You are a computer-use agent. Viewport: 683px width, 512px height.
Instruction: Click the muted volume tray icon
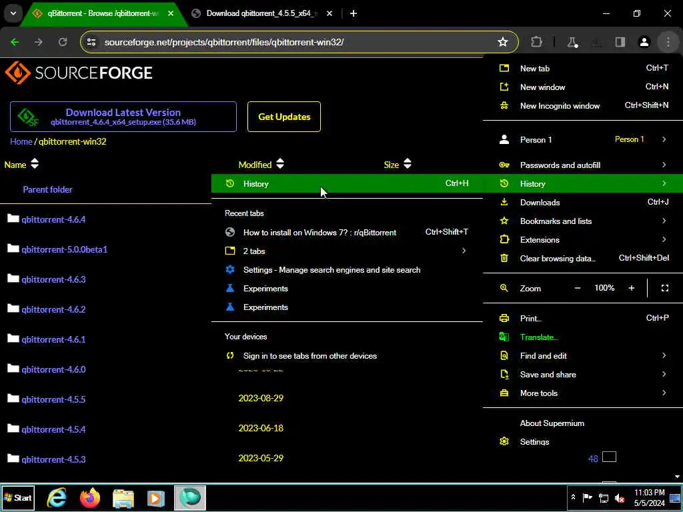[x=619, y=498]
